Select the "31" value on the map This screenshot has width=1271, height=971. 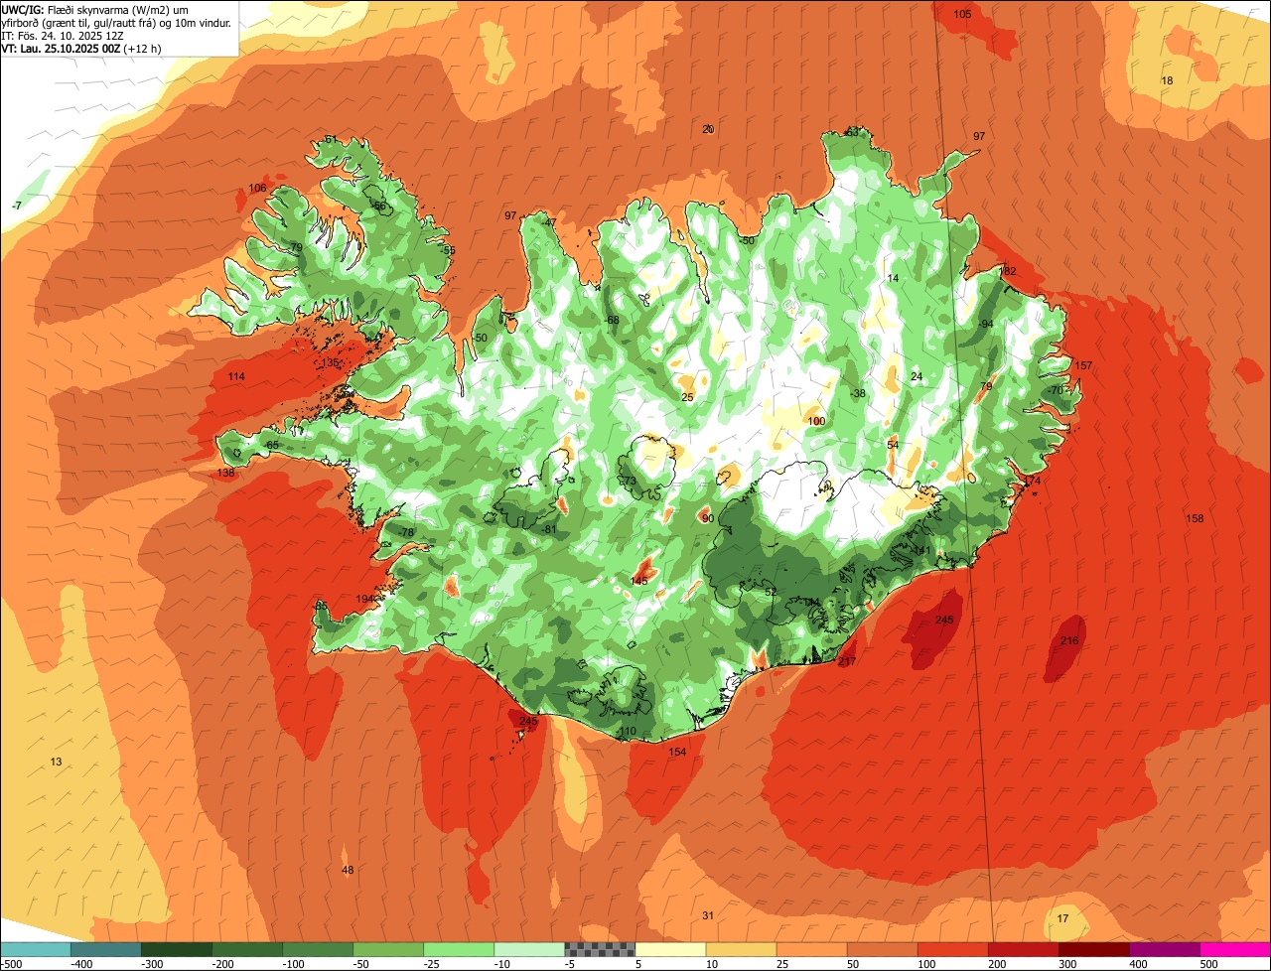point(708,915)
